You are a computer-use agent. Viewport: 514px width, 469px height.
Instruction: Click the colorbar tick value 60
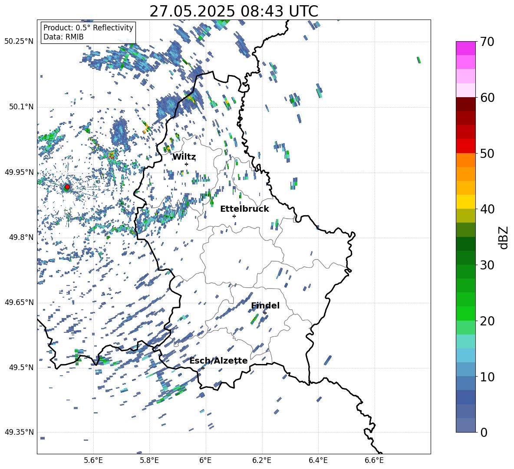point(487,98)
